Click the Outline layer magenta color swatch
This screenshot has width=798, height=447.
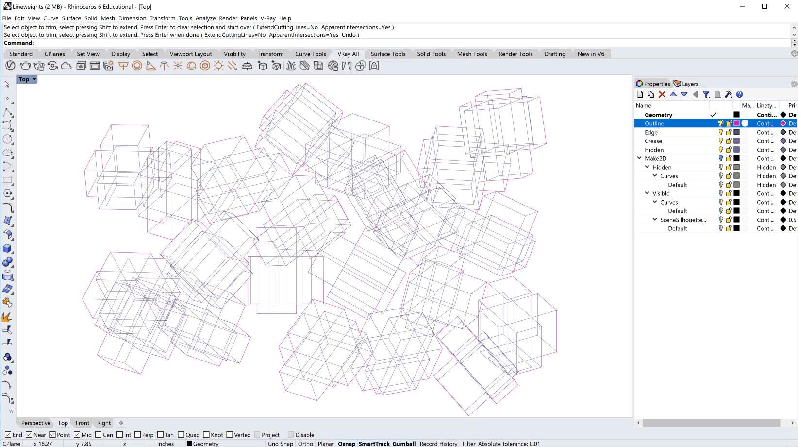(x=736, y=123)
